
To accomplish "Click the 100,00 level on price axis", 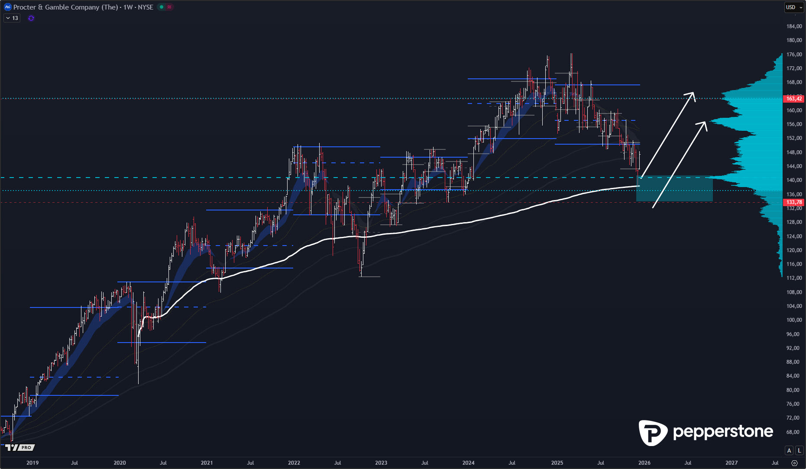I will [x=794, y=320].
